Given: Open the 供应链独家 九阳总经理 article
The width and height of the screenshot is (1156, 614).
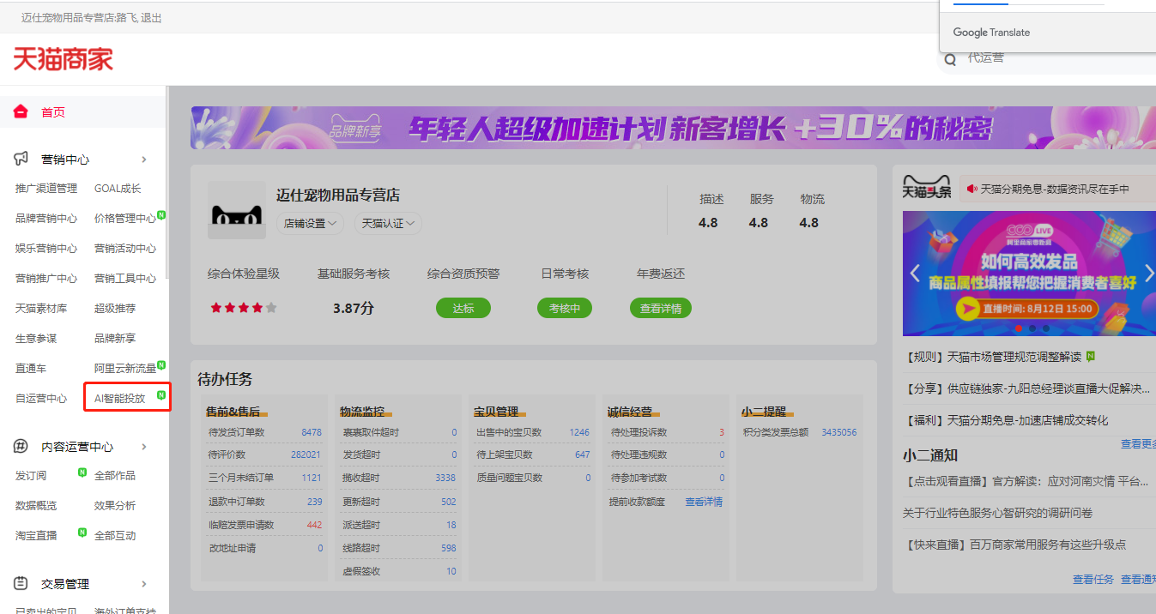Looking at the screenshot, I should (x=1026, y=388).
